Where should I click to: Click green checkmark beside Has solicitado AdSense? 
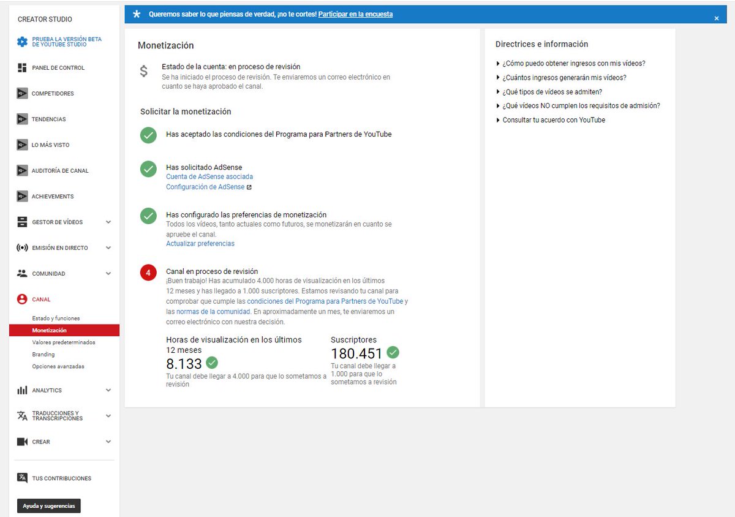click(148, 169)
